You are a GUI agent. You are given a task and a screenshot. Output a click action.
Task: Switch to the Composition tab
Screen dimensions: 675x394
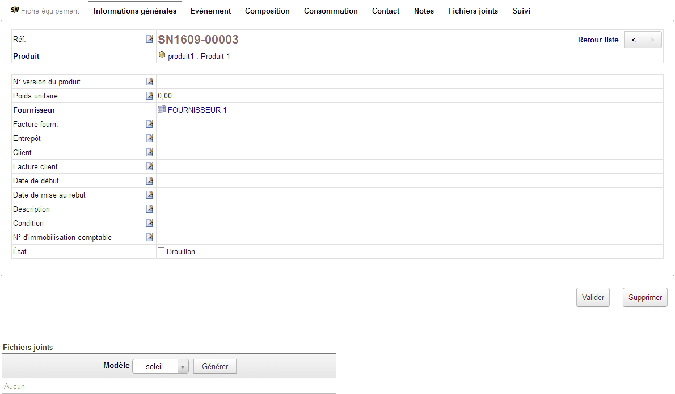click(267, 10)
